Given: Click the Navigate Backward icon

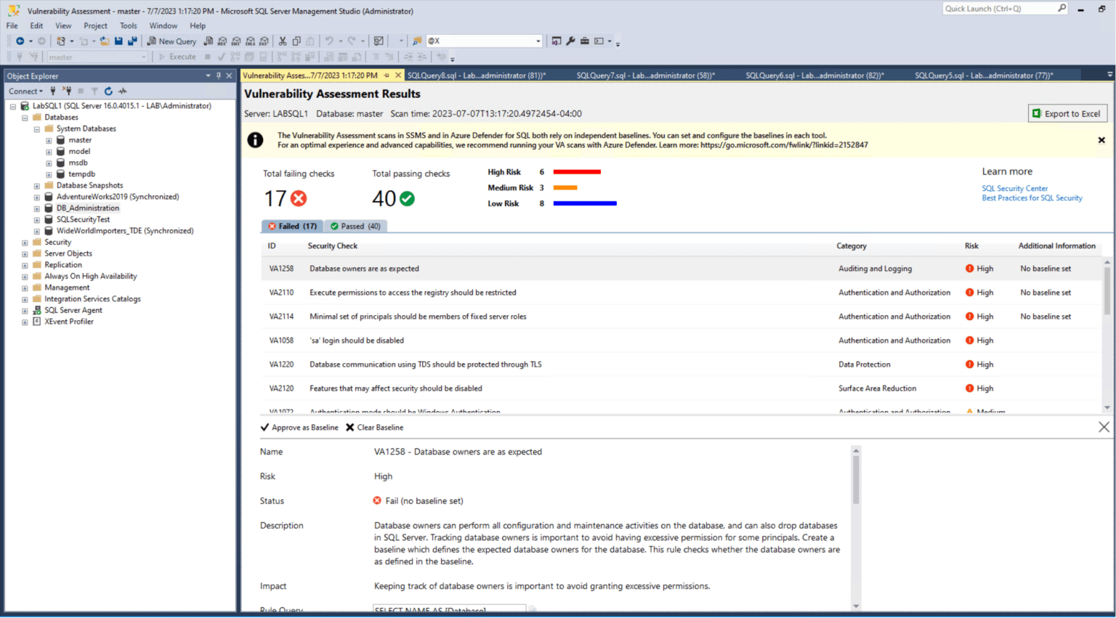Looking at the screenshot, I should [x=20, y=41].
